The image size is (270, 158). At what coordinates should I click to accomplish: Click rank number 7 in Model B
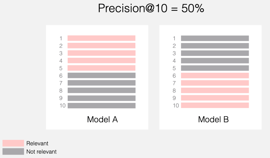[174, 83]
